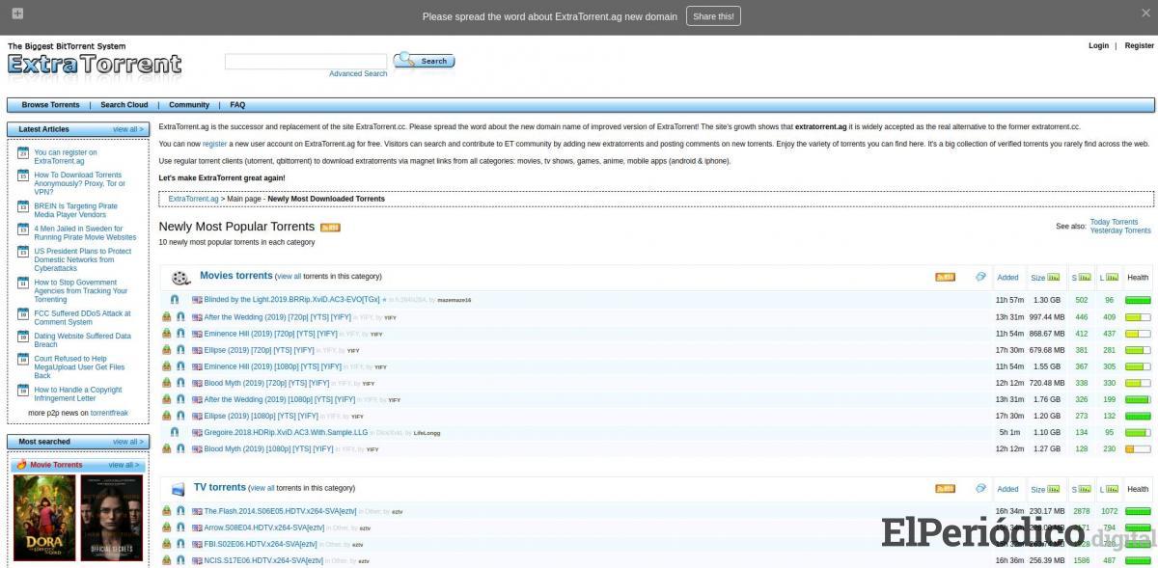This screenshot has height=568, width=1158.
Task: Download torrent file for Blood Myth 720p
Action: (166, 383)
